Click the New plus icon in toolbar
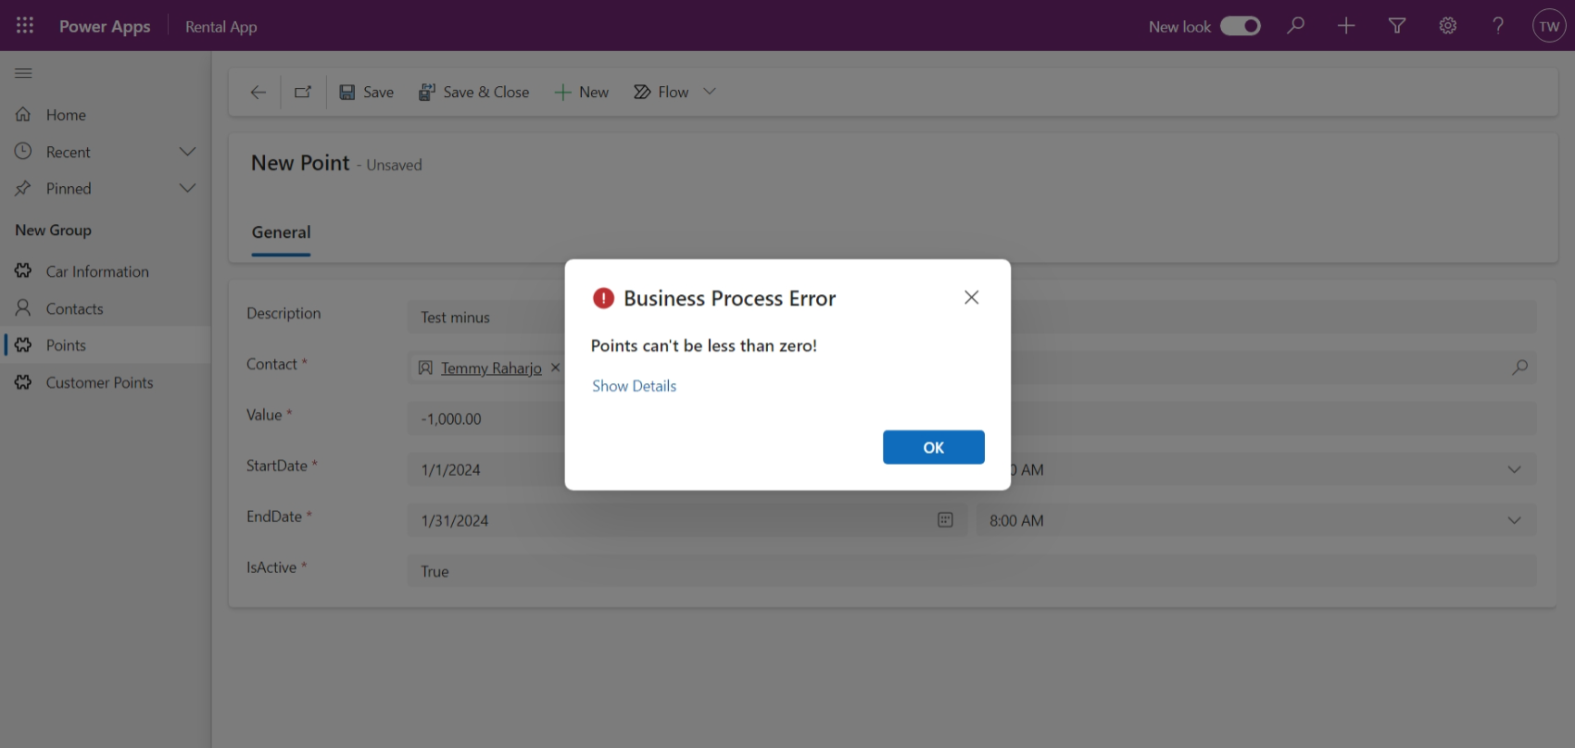The height and width of the screenshot is (748, 1575). 562,93
